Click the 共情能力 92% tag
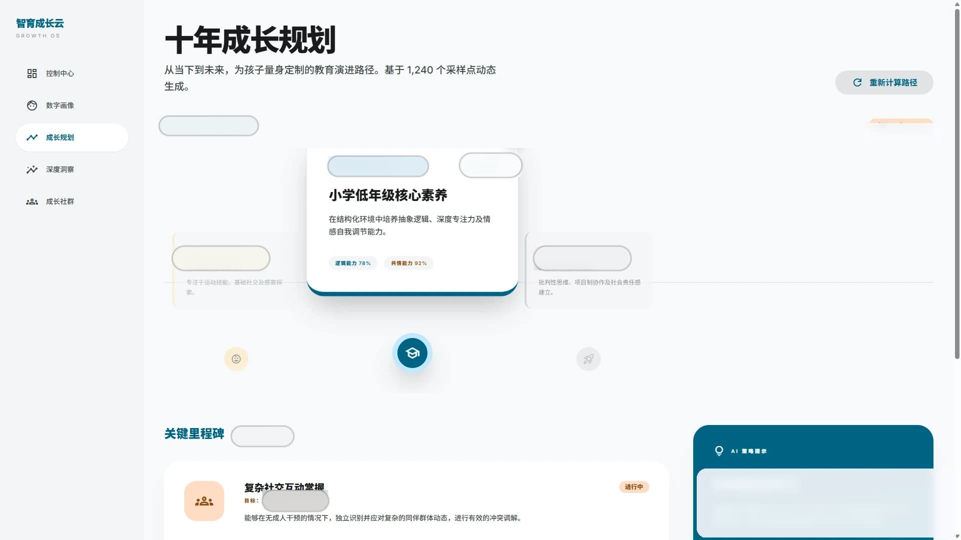This screenshot has width=961, height=540. [x=409, y=263]
